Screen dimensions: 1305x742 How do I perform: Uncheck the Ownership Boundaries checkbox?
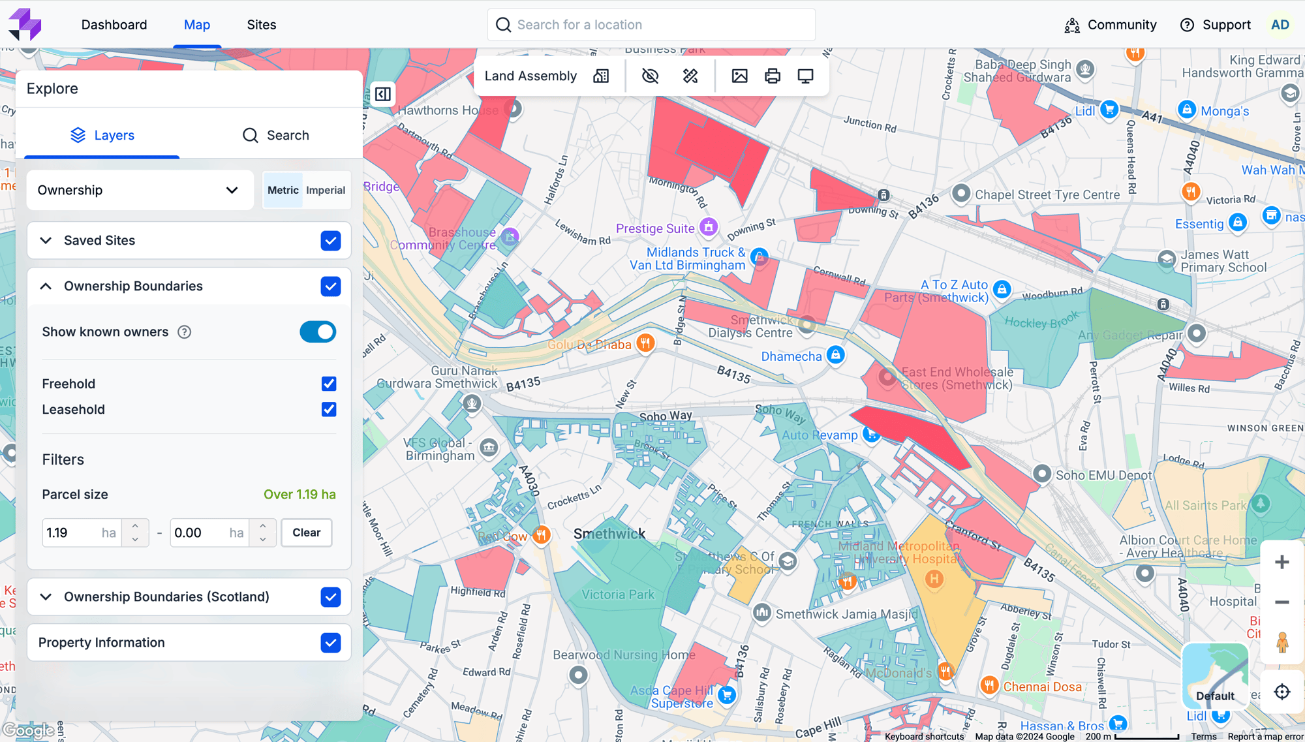331,286
